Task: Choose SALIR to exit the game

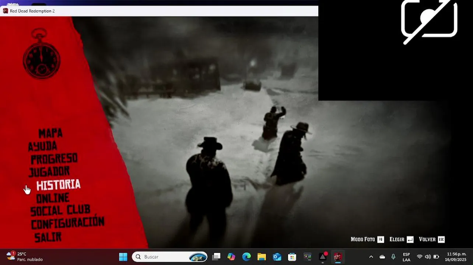Action: click(48, 237)
